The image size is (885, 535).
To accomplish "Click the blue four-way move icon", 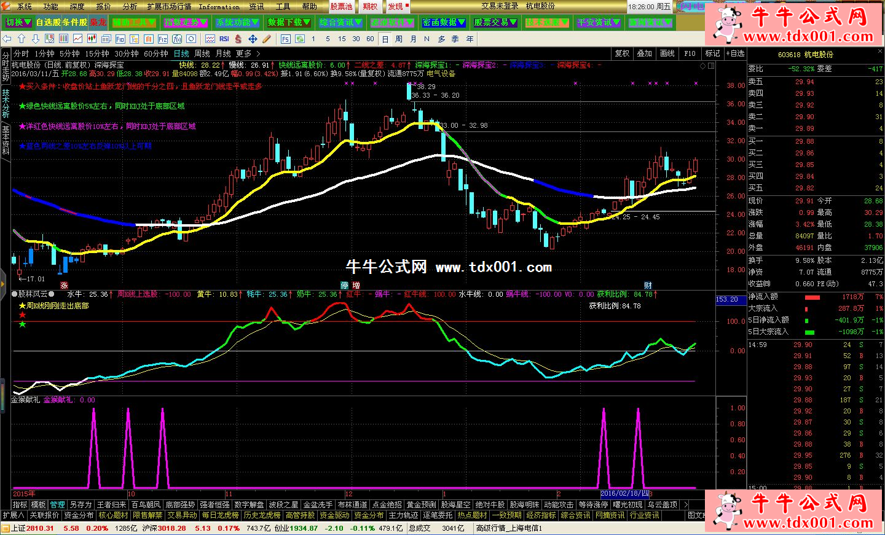I will pos(253,39).
